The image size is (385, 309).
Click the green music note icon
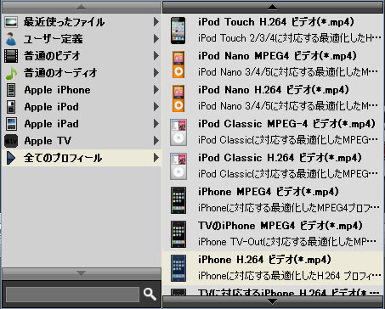[11, 73]
